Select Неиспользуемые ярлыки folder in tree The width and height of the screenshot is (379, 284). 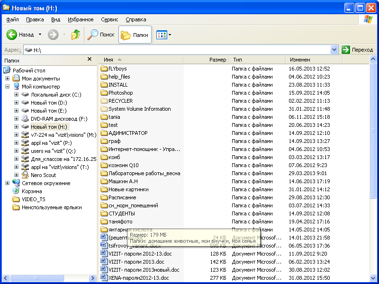[x=52, y=207]
